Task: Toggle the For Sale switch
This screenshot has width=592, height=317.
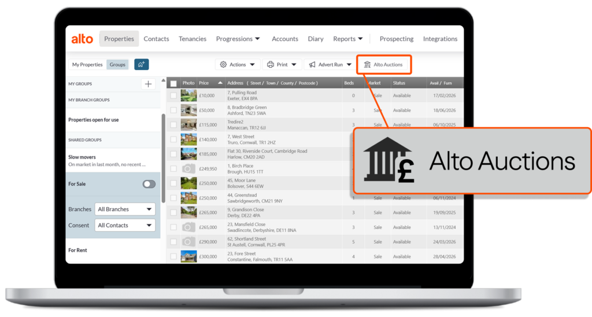Action: tap(149, 184)
